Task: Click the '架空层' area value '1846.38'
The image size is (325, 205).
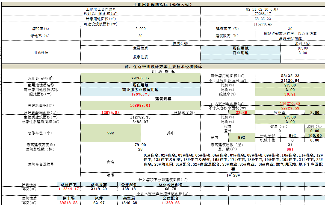Action: coord(129,203)
